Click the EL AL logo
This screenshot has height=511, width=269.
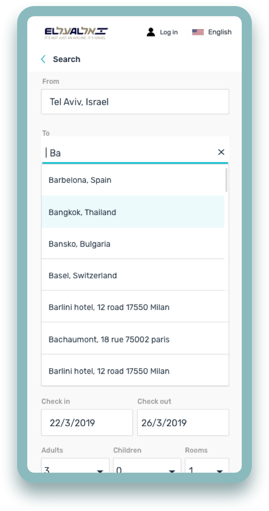point(76,33)
